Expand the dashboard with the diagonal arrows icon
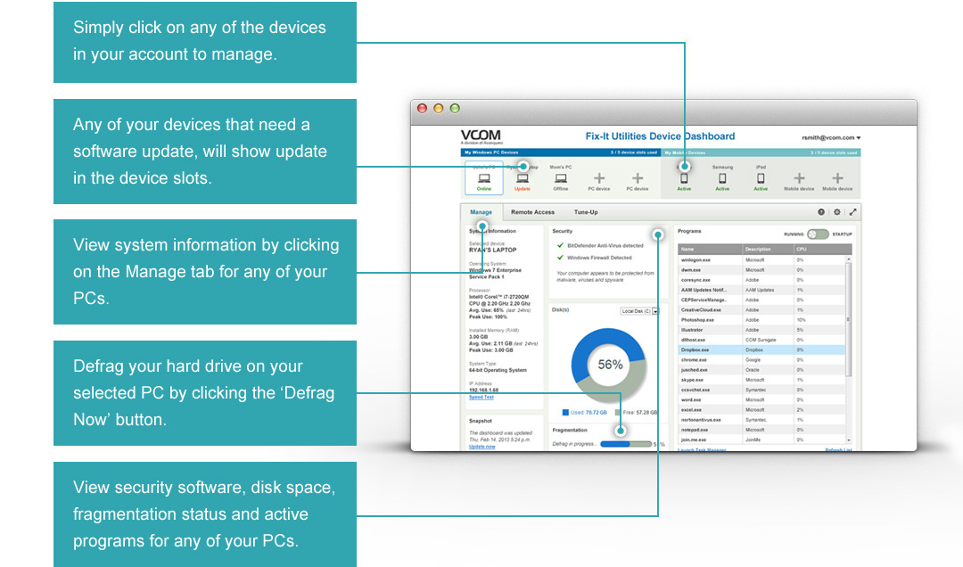 [852, 212]
